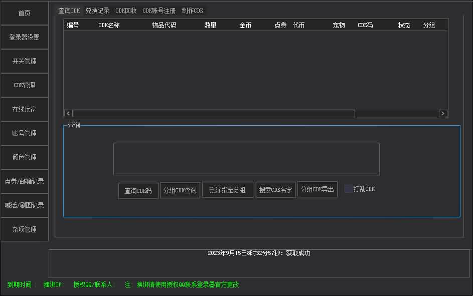
Task: Open 点券/邮箱记录 in the sidebar
Action: [25, 181]
